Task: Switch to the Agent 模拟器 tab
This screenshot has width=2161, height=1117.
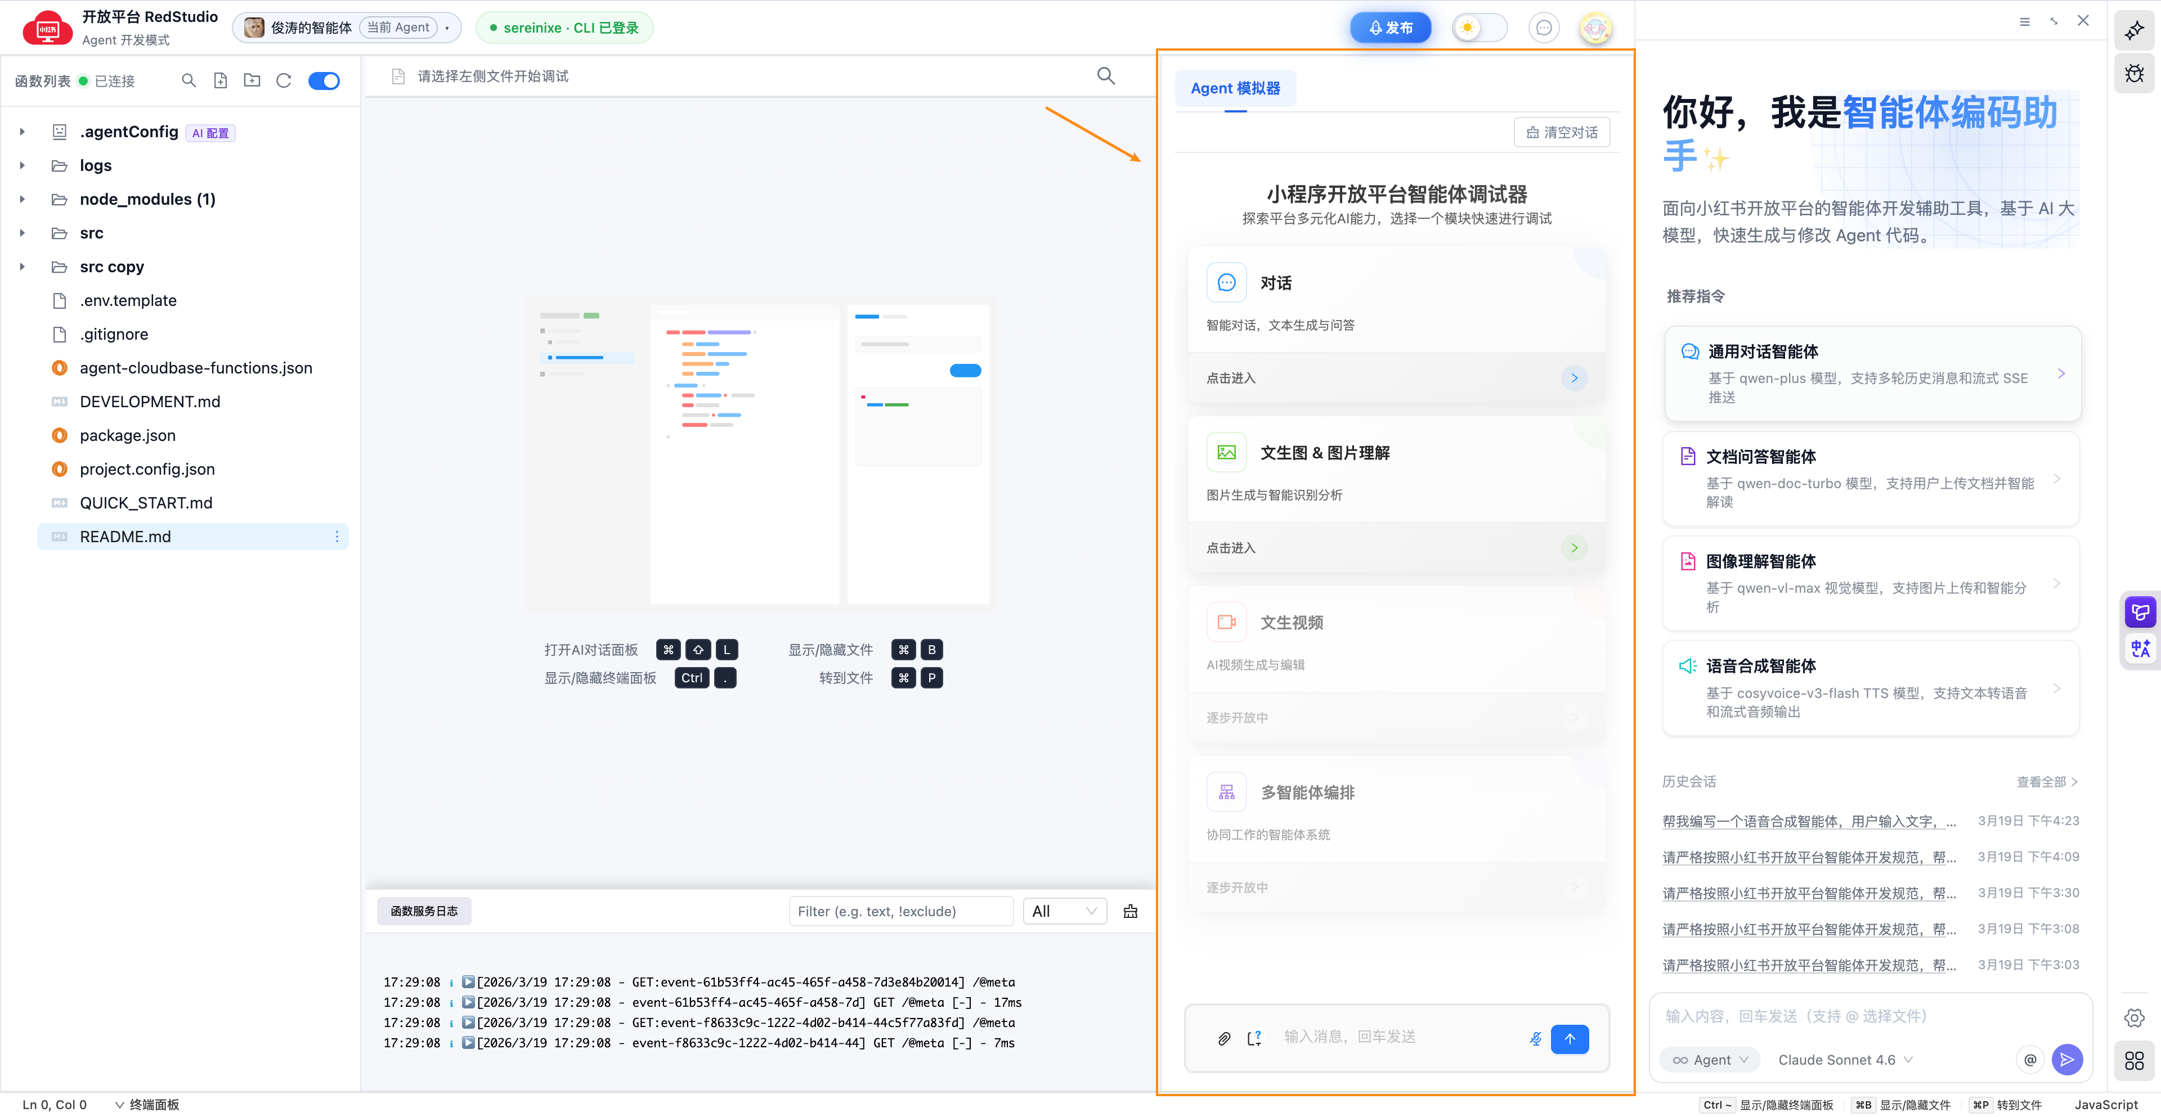Action: [x=1235, y=88]
